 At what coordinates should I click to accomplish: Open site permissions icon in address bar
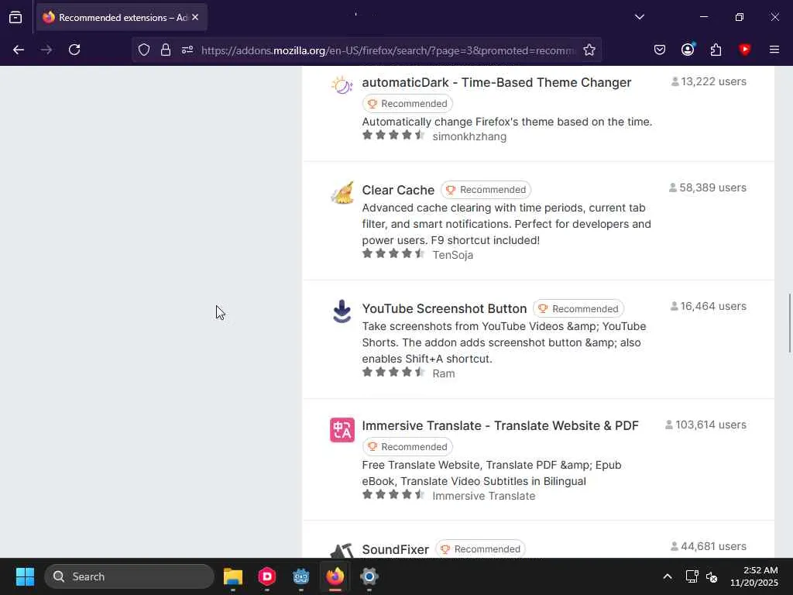coord(187,50)
